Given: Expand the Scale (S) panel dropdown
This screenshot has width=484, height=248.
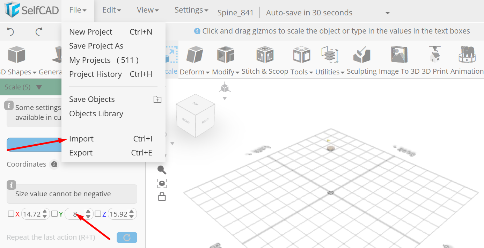Looking at the screenshot, I should (39, 87).
